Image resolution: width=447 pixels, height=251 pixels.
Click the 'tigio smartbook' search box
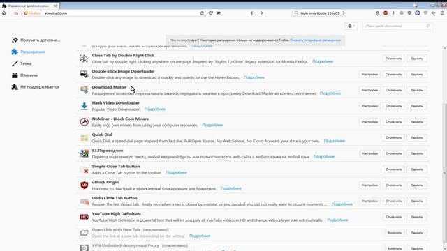click(x=319, y=13)
